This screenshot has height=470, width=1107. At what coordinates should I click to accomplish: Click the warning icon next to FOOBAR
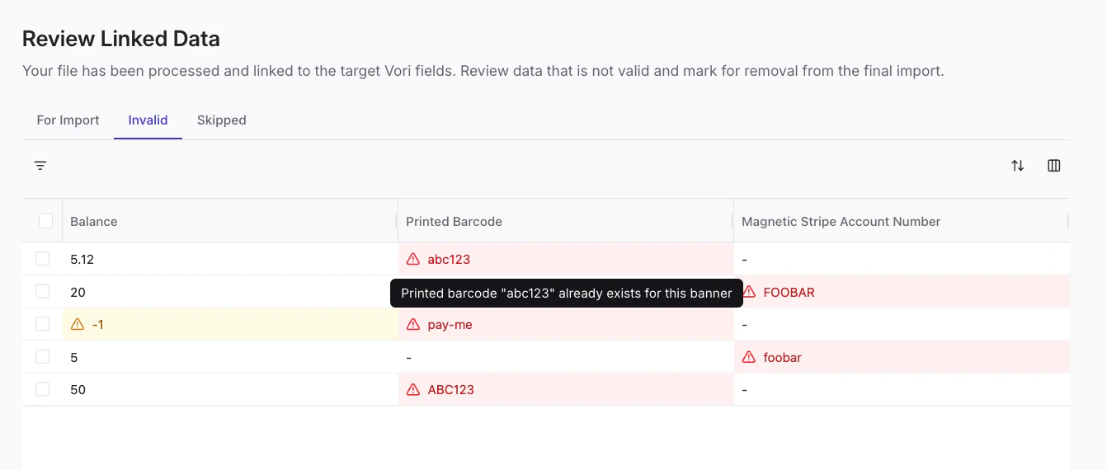pyautogui.click(x=749, y=292)
